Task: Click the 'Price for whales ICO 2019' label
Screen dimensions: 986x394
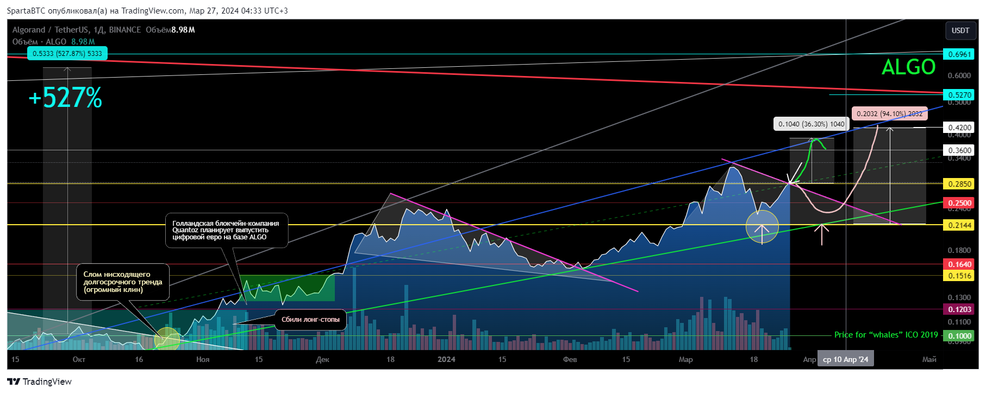Action: (x=886, y=335)
